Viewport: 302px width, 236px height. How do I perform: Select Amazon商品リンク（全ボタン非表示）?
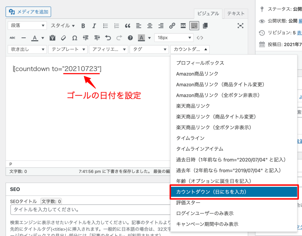[234, 95]
